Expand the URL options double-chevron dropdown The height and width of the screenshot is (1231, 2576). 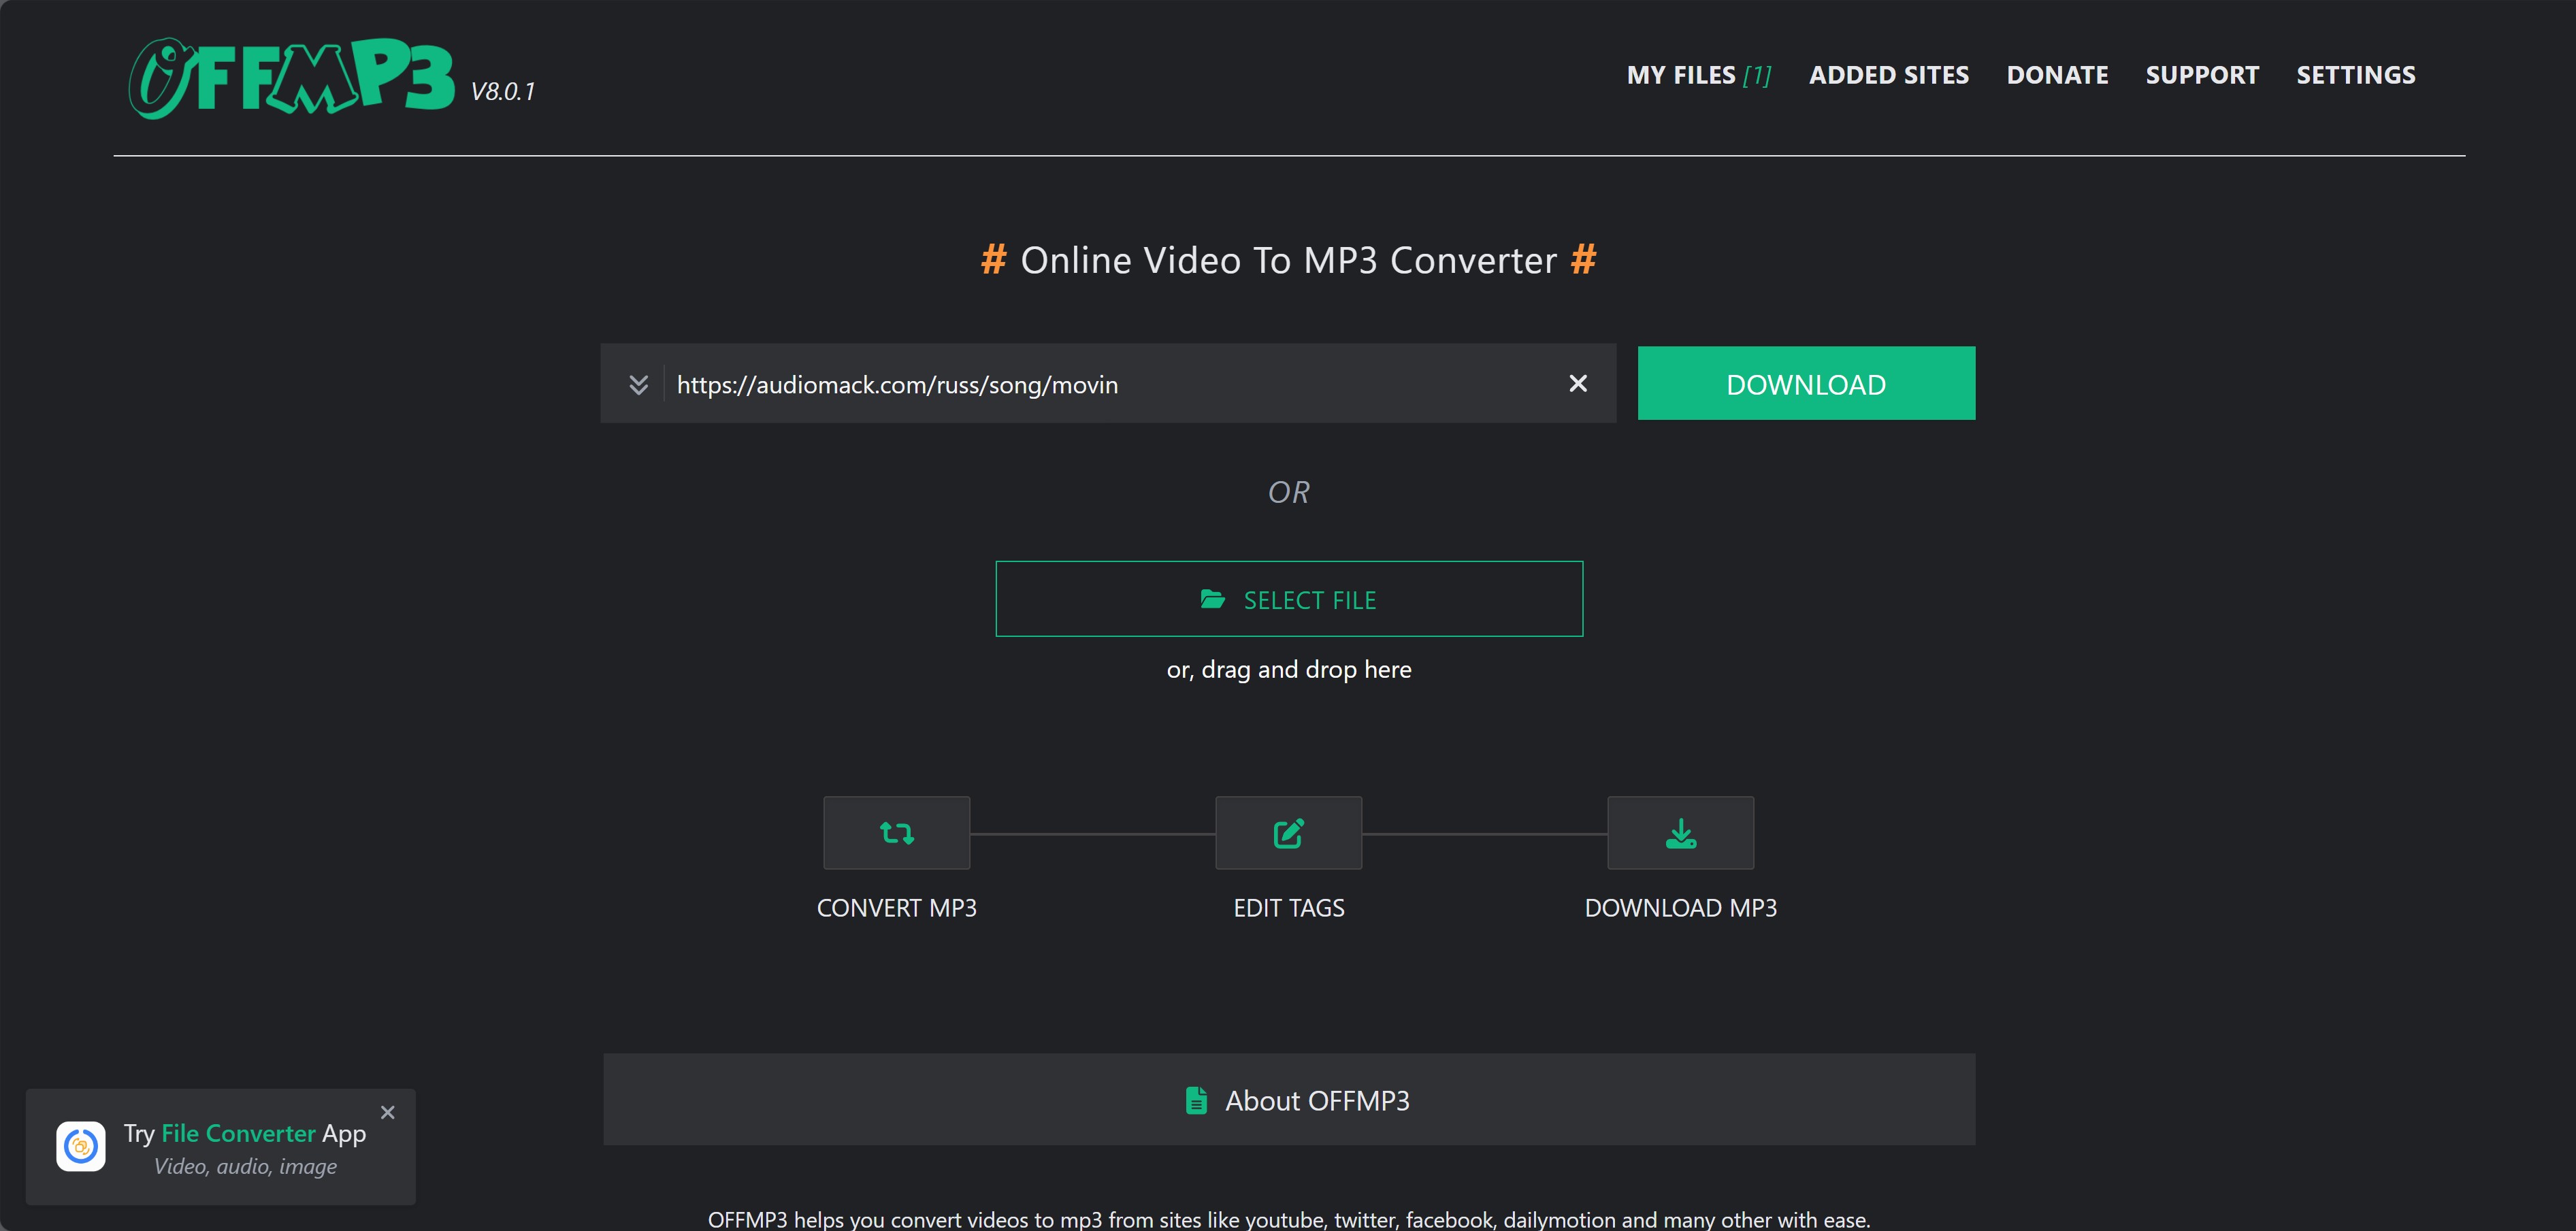(x=638, y=384)
